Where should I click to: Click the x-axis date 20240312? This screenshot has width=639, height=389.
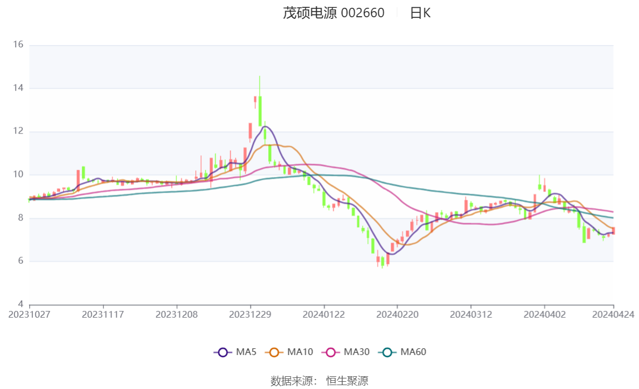pos(471,314)
